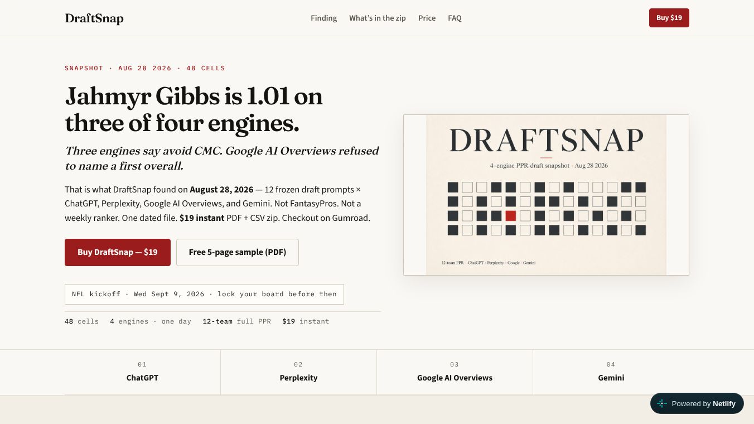This screenshot has width=754, height=424.
Task: Click Buy DraftSnap — $19 button
Action: [x=118, y=252]
